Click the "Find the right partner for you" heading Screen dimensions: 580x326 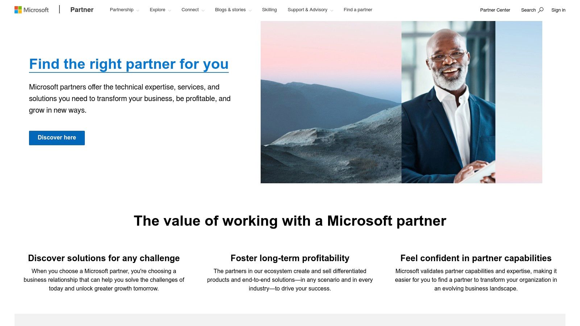[129, 64]
